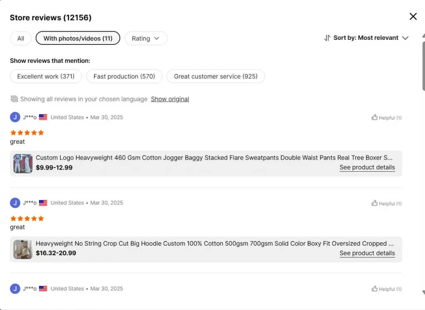Click the $16.32-20.99 price
The height and width of the screenshot is (310, 425).
[x=56, y=253]
